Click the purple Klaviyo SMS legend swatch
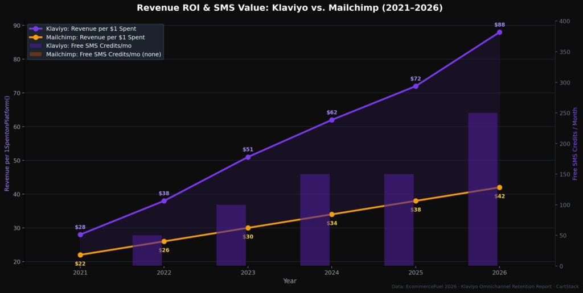Screen dimensions: 583x293 pyautogui.click(x=36, y=45)
